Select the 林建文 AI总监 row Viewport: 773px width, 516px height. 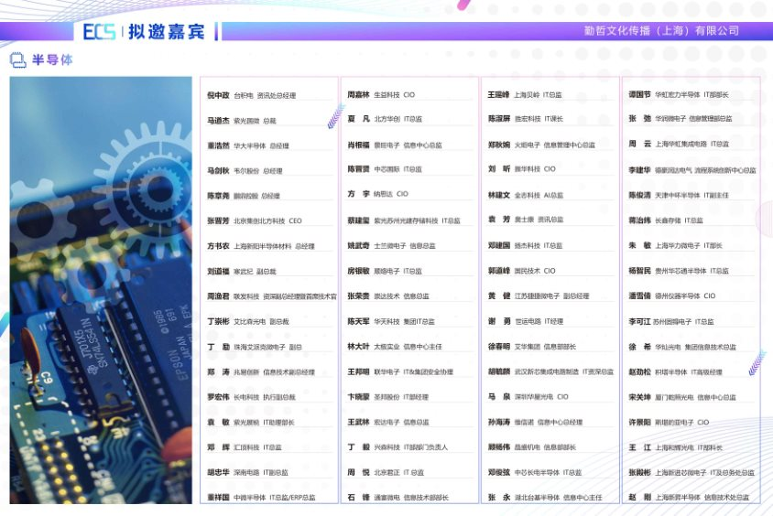526,196
